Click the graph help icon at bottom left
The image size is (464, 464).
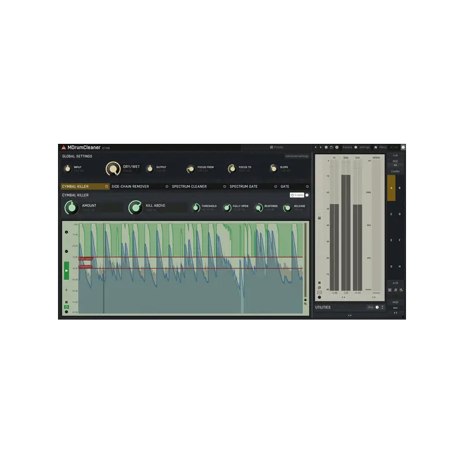tap(66, 311)
